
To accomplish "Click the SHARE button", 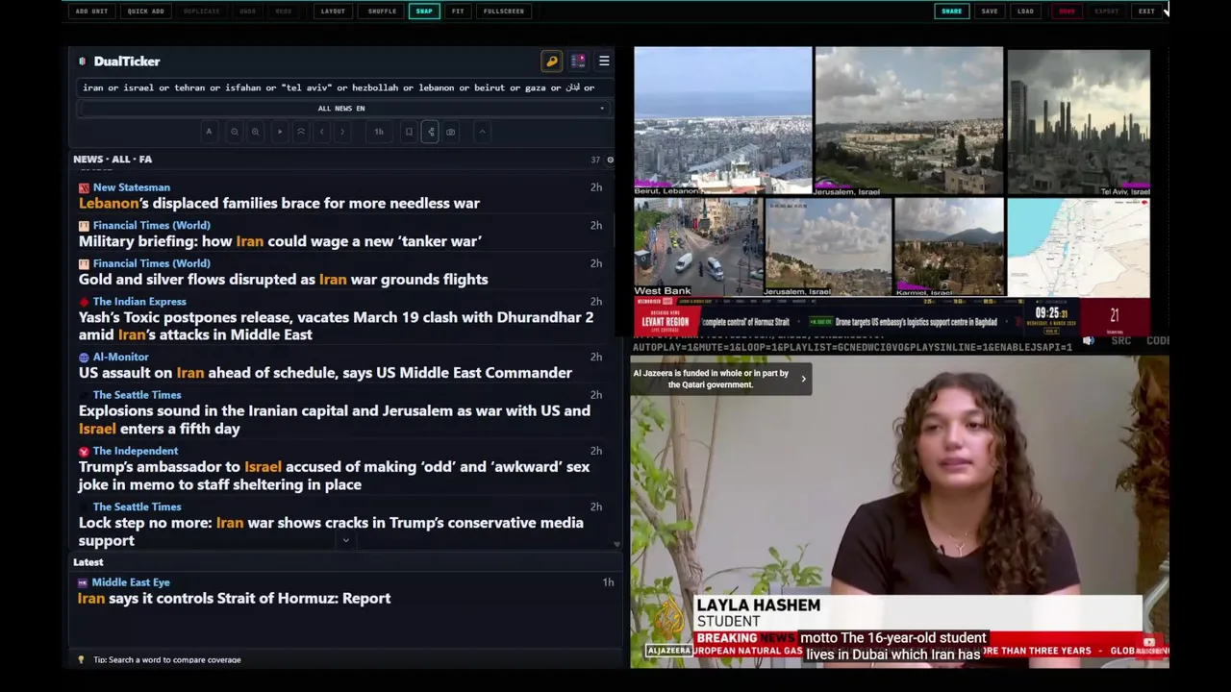I will click(x=951, y=12).
